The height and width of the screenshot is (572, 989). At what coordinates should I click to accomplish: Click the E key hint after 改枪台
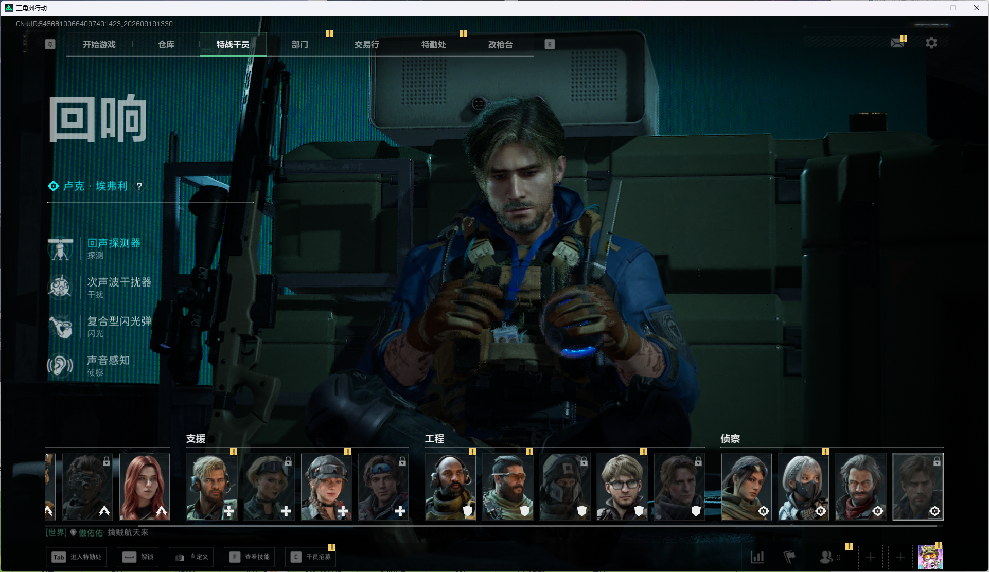coord(550,44)
